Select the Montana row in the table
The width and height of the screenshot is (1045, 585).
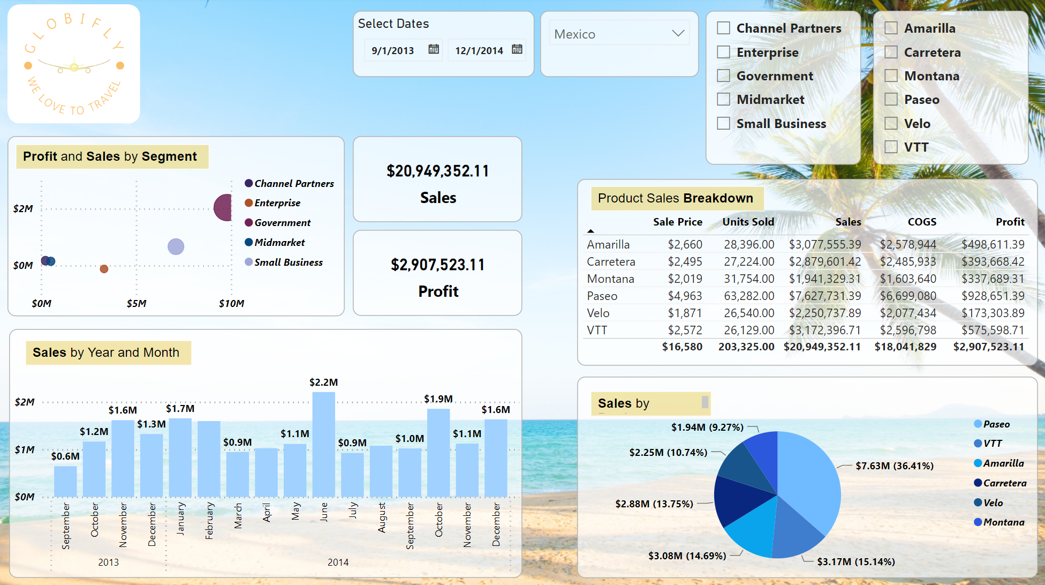point(805,279)
